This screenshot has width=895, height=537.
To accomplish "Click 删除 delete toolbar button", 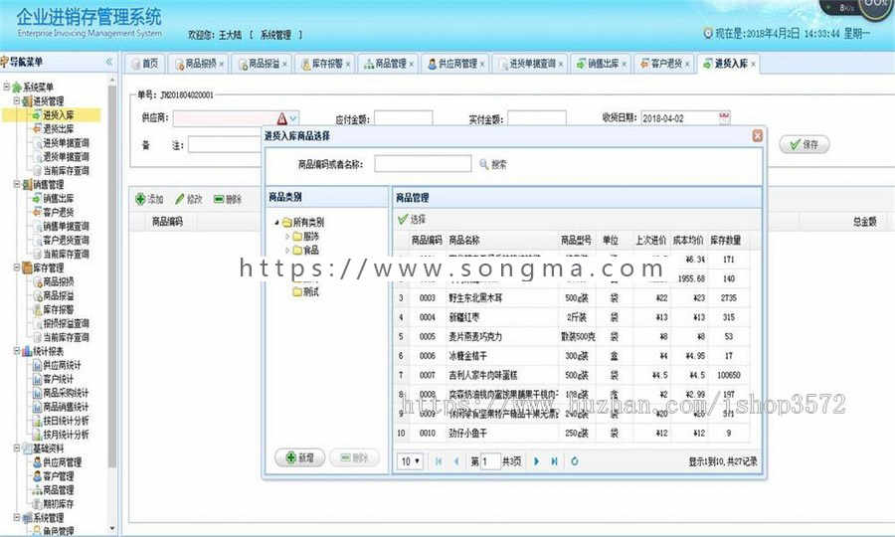I will click(228, 199).
